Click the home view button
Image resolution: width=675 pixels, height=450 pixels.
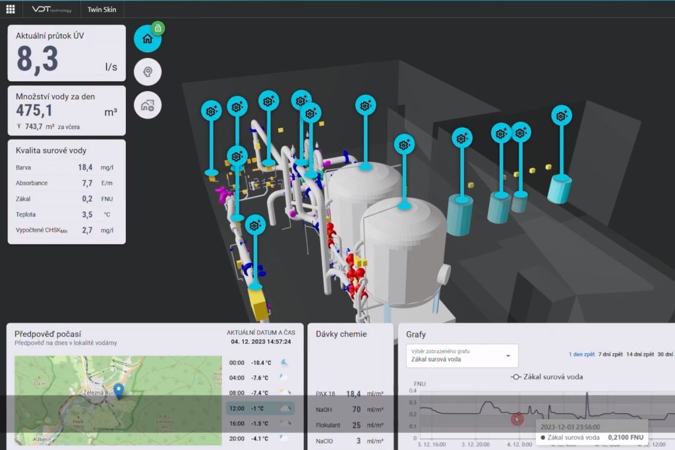pyautogui.click(x=148, y=38)
